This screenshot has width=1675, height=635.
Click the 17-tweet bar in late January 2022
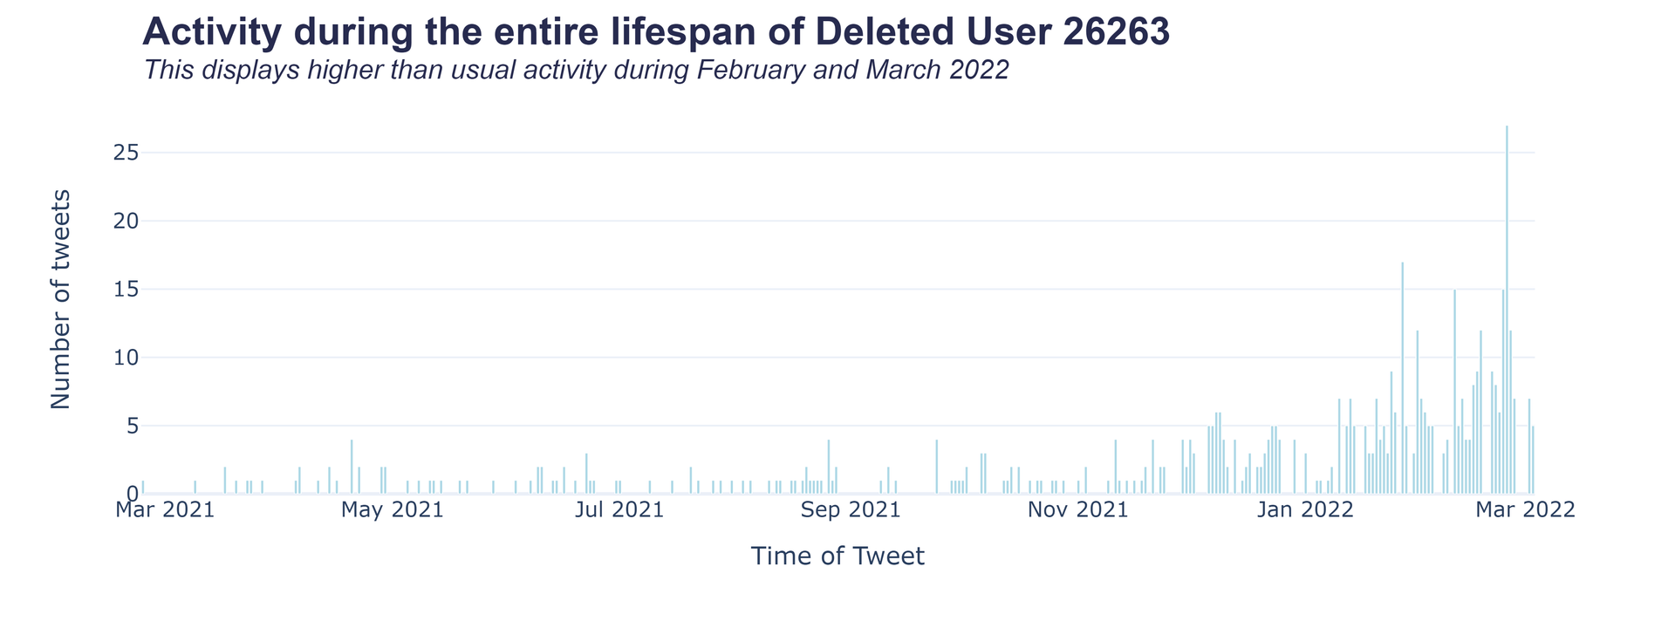tap(1402, 375)
